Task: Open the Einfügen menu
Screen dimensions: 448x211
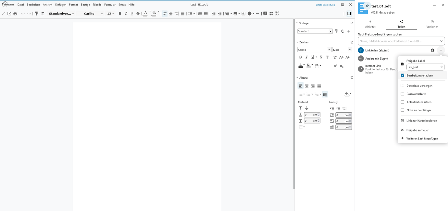Action: pos(61,5)
